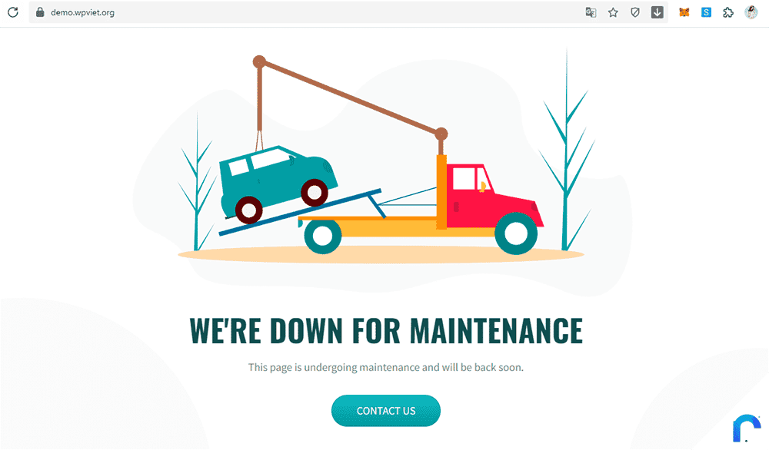The width and height of the screenshot is (769, 450).
Task: Reload the page with the refresh icon
Action: [x=13, y=12]
